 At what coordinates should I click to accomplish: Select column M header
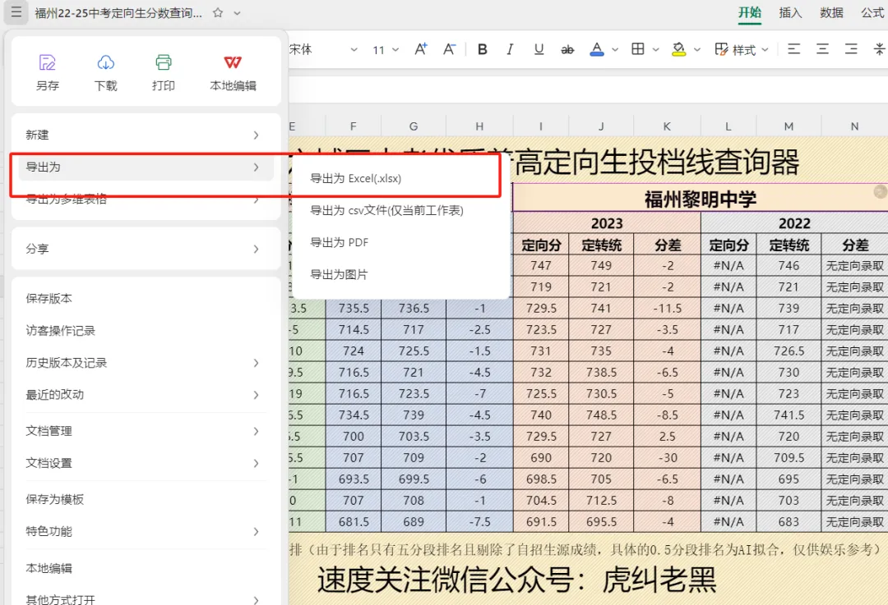click(x=789, y=126)
